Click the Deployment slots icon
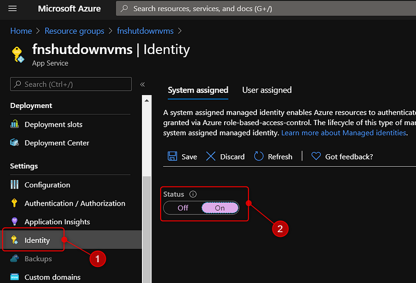Image resolution: width=416 pixels, height=283 pixels. pyautogui.click(x=15, y=125)
